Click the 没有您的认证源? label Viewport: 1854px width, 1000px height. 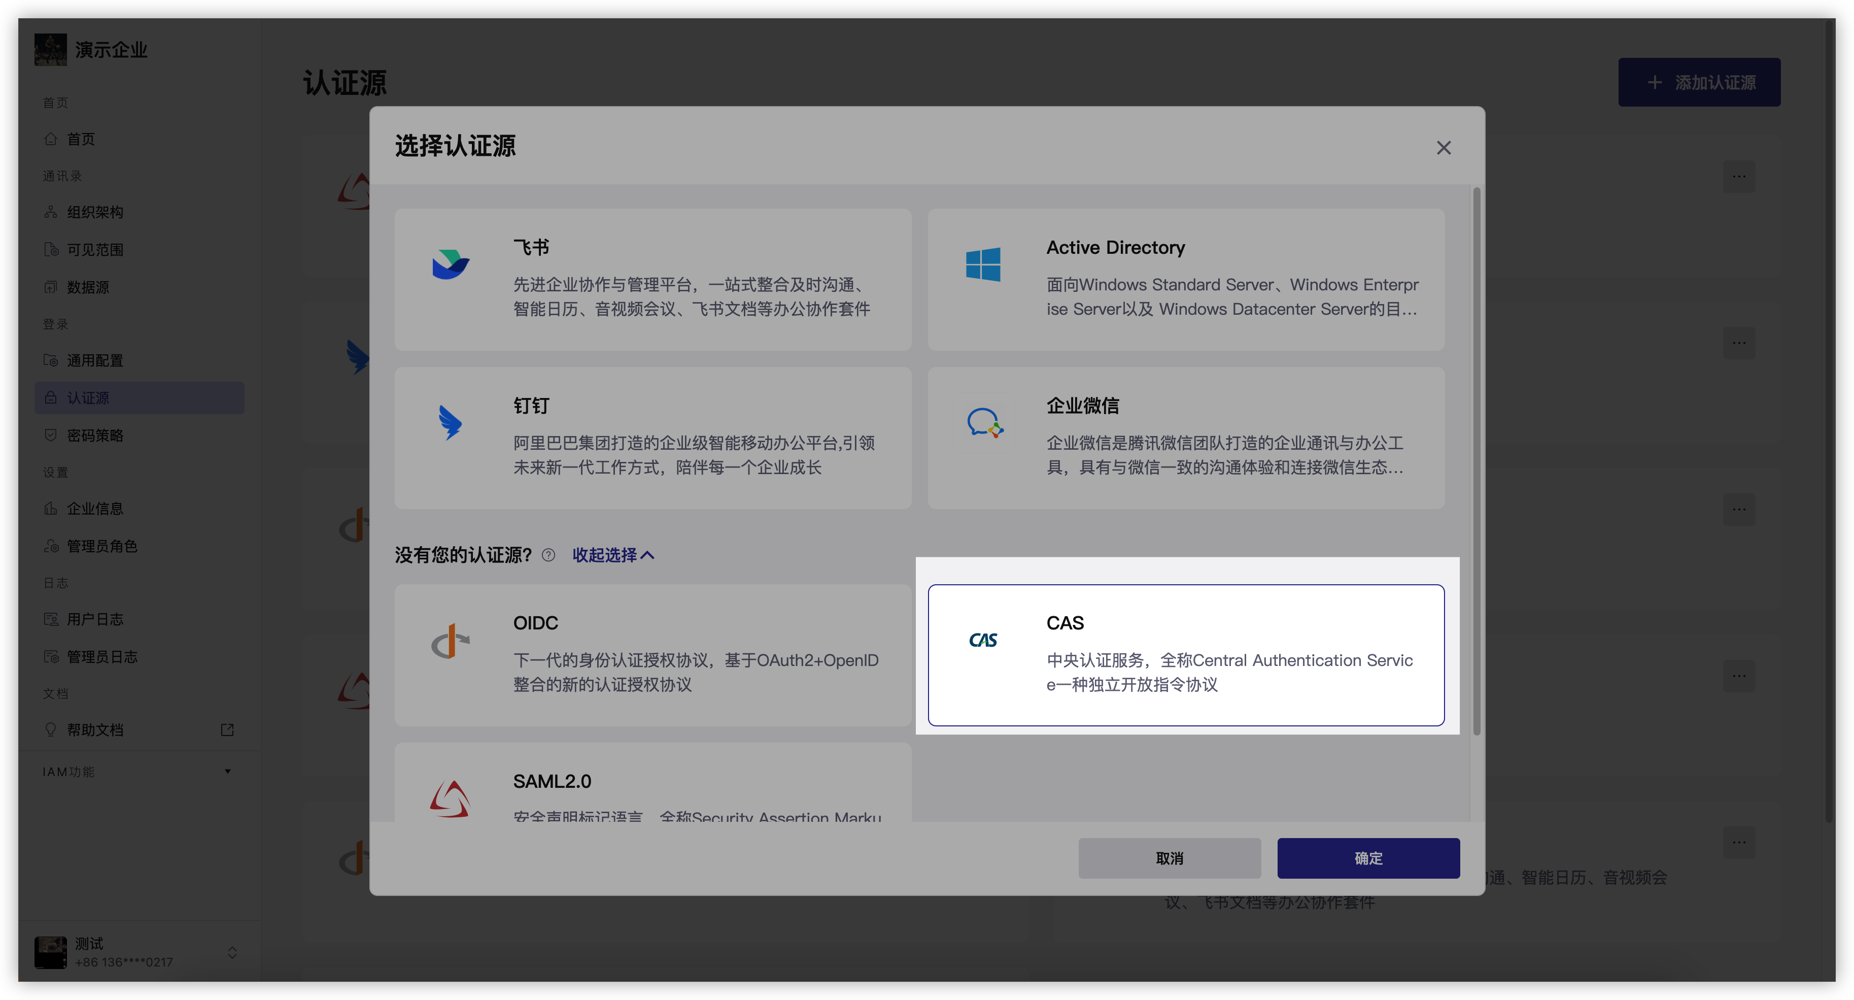(463, 555)
